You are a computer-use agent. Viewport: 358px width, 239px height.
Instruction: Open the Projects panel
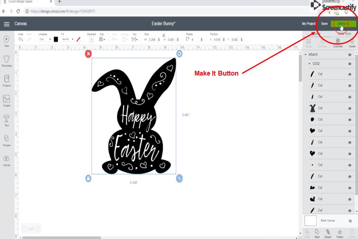point(6,81)
